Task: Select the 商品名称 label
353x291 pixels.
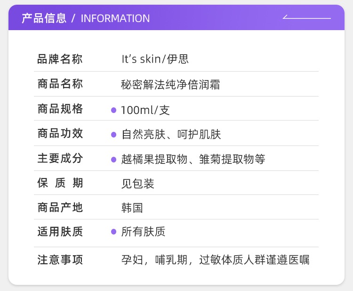Action: 60,84
